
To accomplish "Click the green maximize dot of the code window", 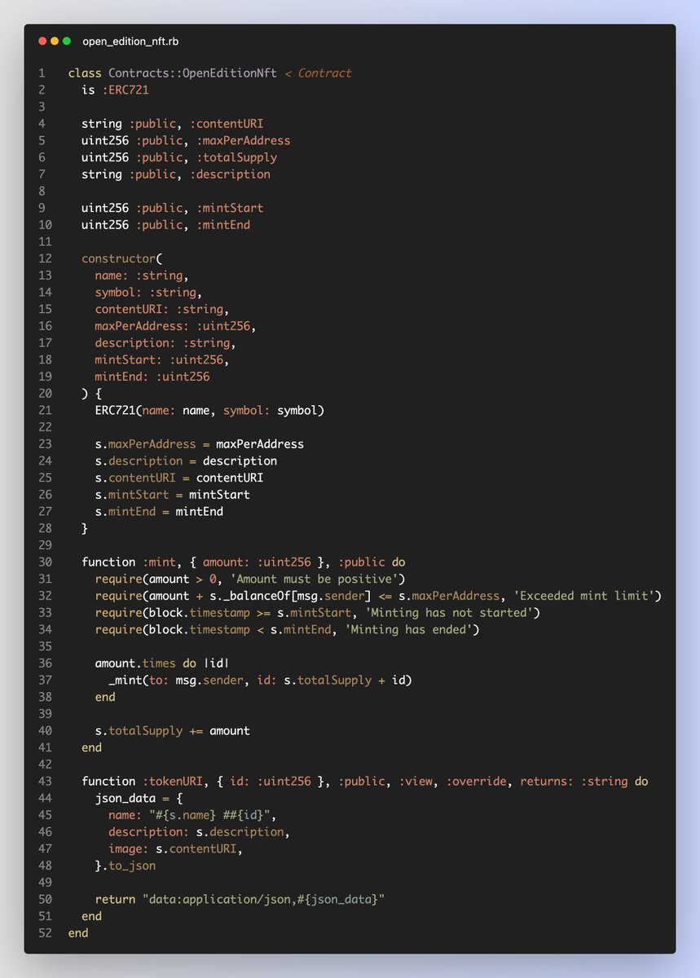I will click(x=67, y=41).
